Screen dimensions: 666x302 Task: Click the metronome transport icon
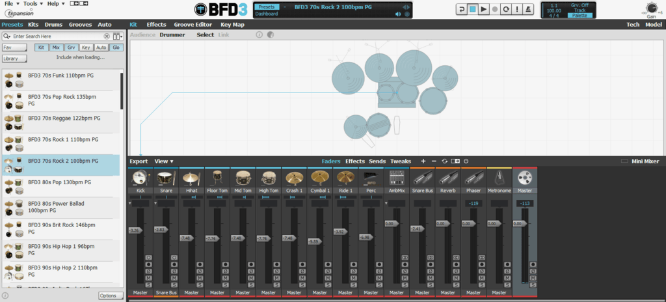click(x=528, y=9)
